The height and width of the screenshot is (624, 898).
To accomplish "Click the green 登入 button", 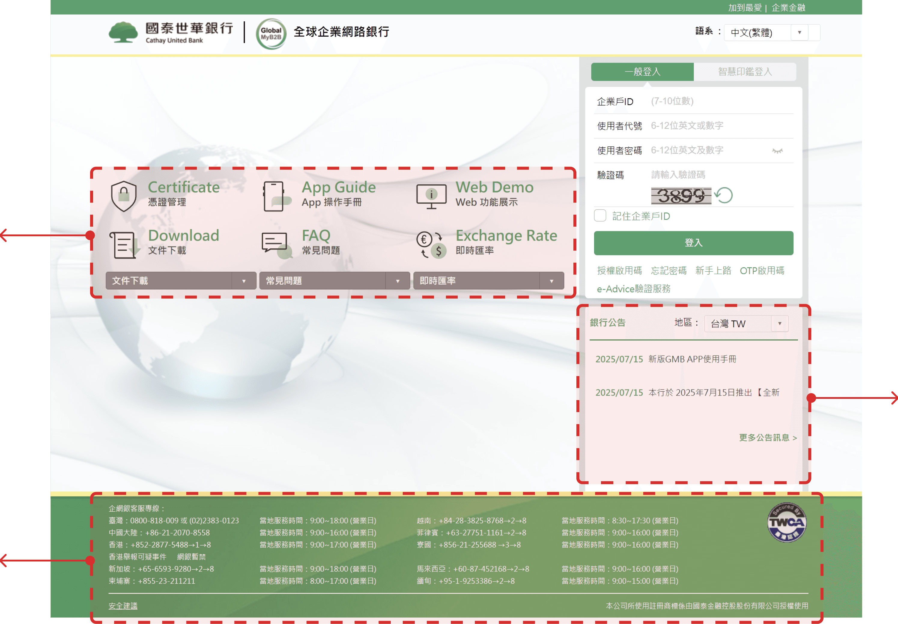I will coord(693,243).
